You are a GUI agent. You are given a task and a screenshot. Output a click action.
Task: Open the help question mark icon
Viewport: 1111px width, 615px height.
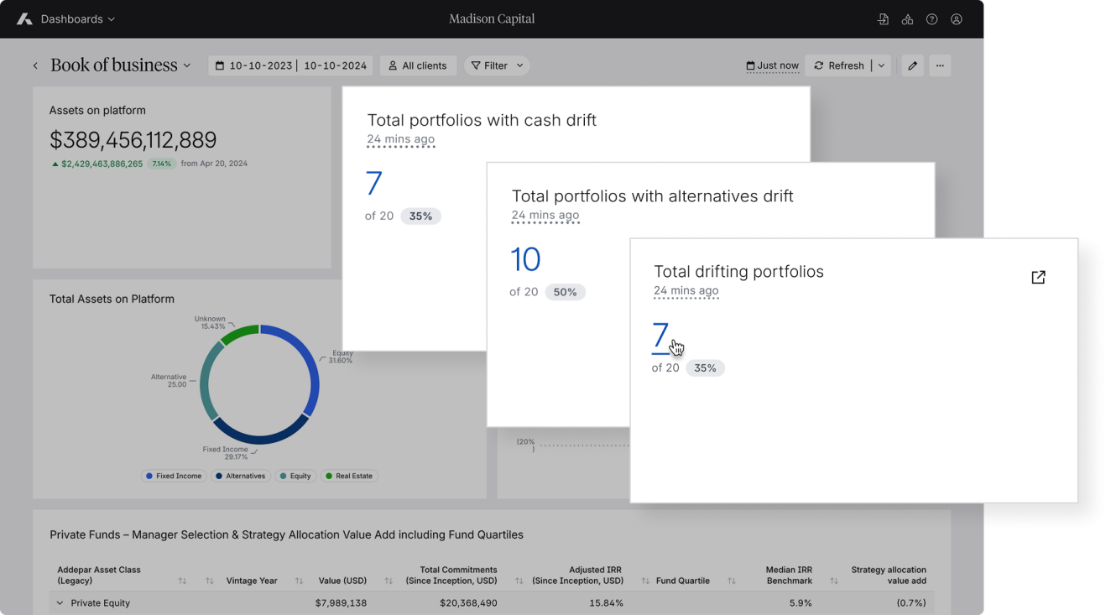point(931,19)
